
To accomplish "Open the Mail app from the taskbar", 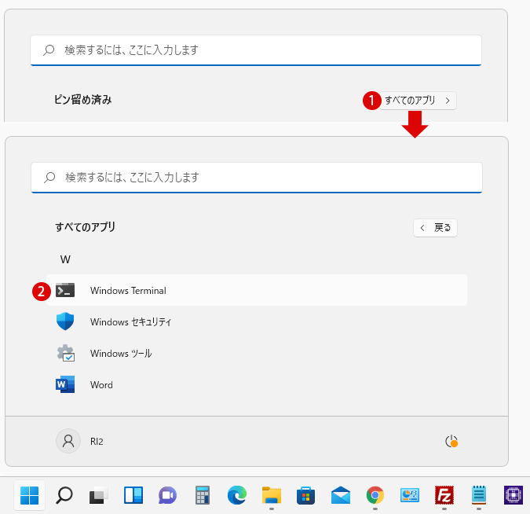I will pos(341,495).
